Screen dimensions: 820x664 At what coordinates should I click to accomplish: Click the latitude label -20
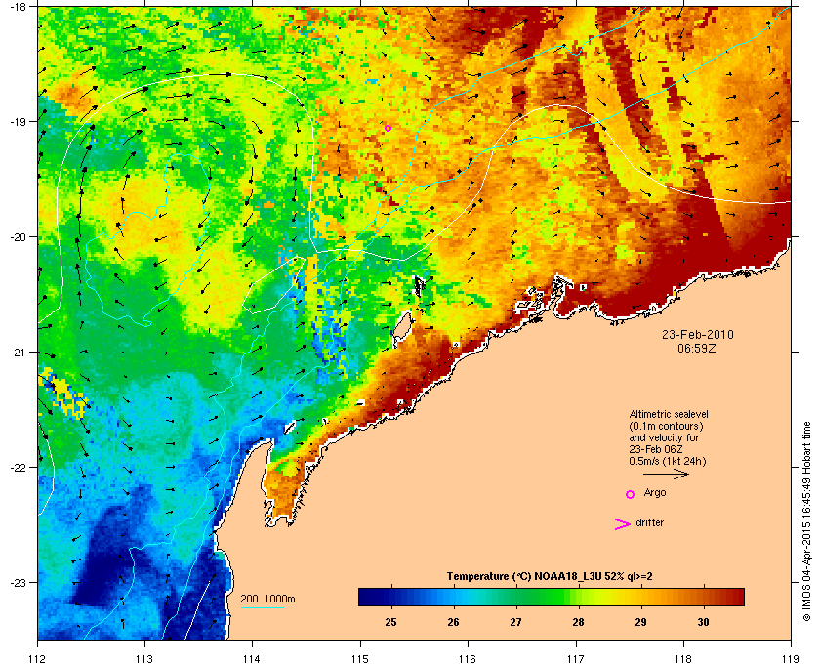pyautogui.click(x=17, y=237)
